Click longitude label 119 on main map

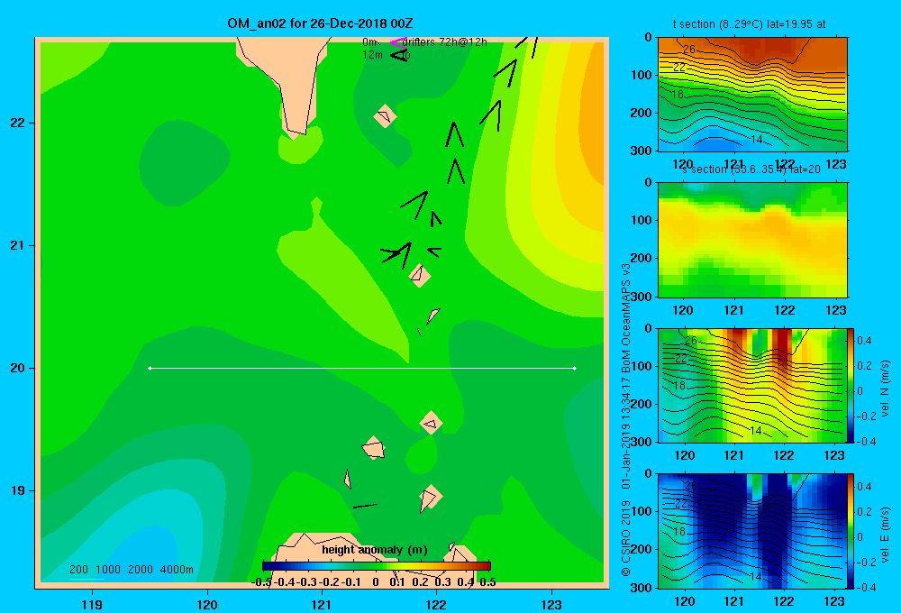coord(92,604)
